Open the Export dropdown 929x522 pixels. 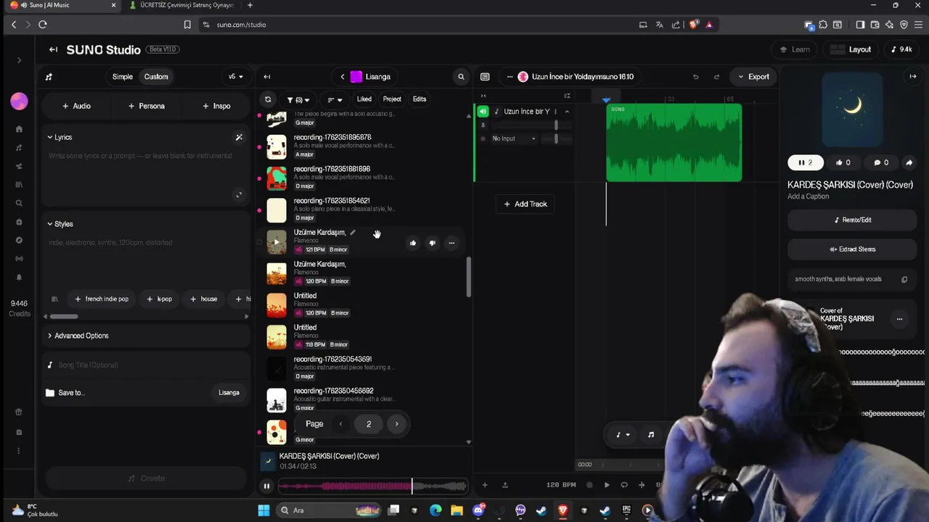tap(753, 77)
